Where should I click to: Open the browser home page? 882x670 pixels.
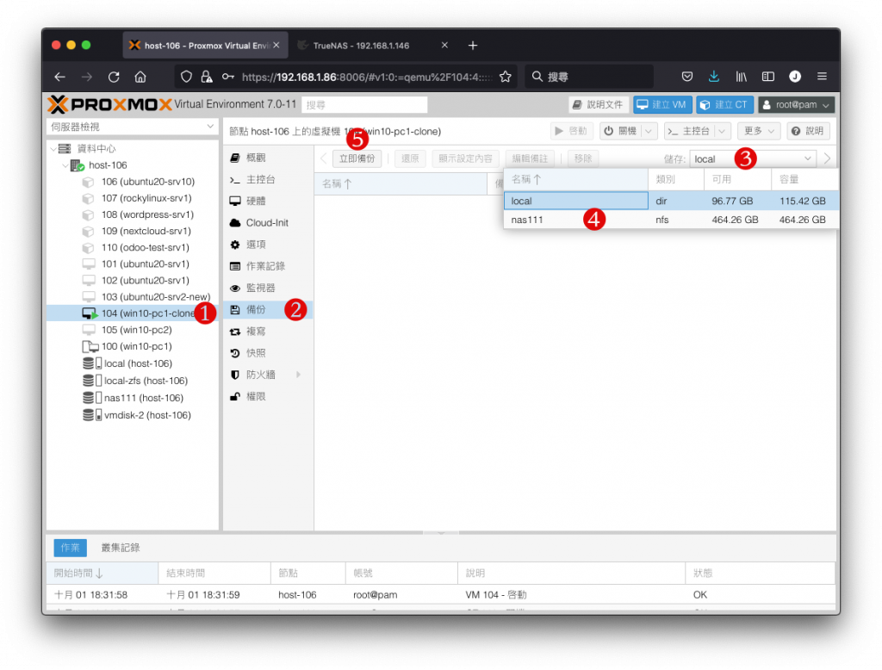click(140, 77)
